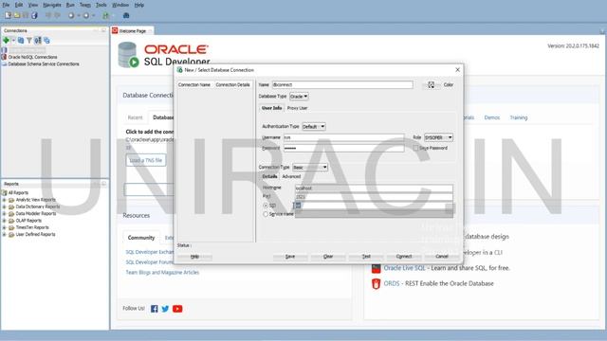Select the SID radio button

click(266, 206)
